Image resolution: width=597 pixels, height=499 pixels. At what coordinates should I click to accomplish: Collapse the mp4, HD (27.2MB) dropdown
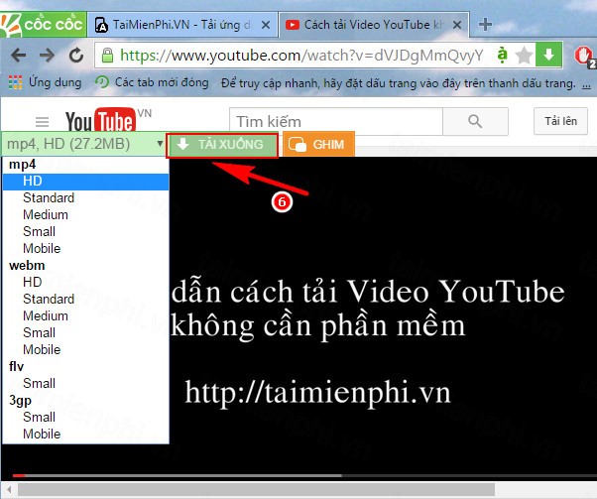83,144
